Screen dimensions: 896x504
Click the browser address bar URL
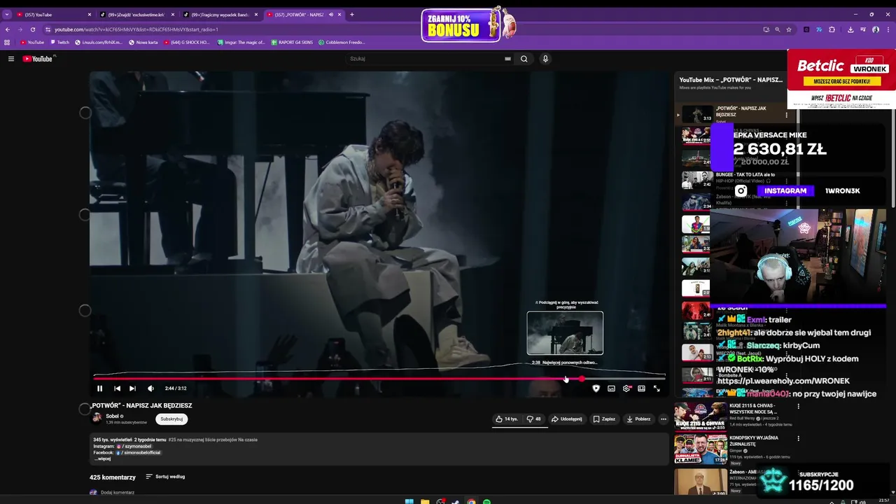(x=136, y=29)
